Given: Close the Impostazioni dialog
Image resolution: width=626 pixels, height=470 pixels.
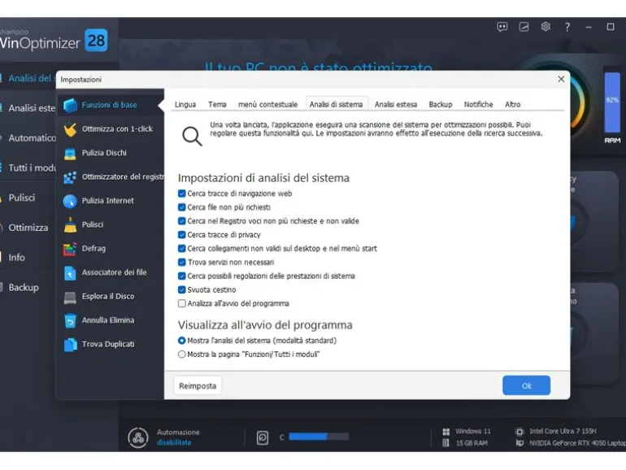Looking at the screenshot, I should (561, 80).
